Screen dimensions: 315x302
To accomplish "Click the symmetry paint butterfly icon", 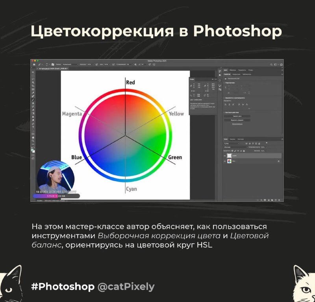I will point(154,65).
